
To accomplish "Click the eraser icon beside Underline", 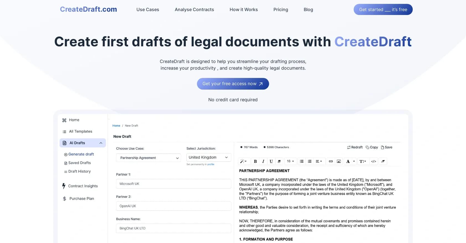I will click(x=279, y=161).
